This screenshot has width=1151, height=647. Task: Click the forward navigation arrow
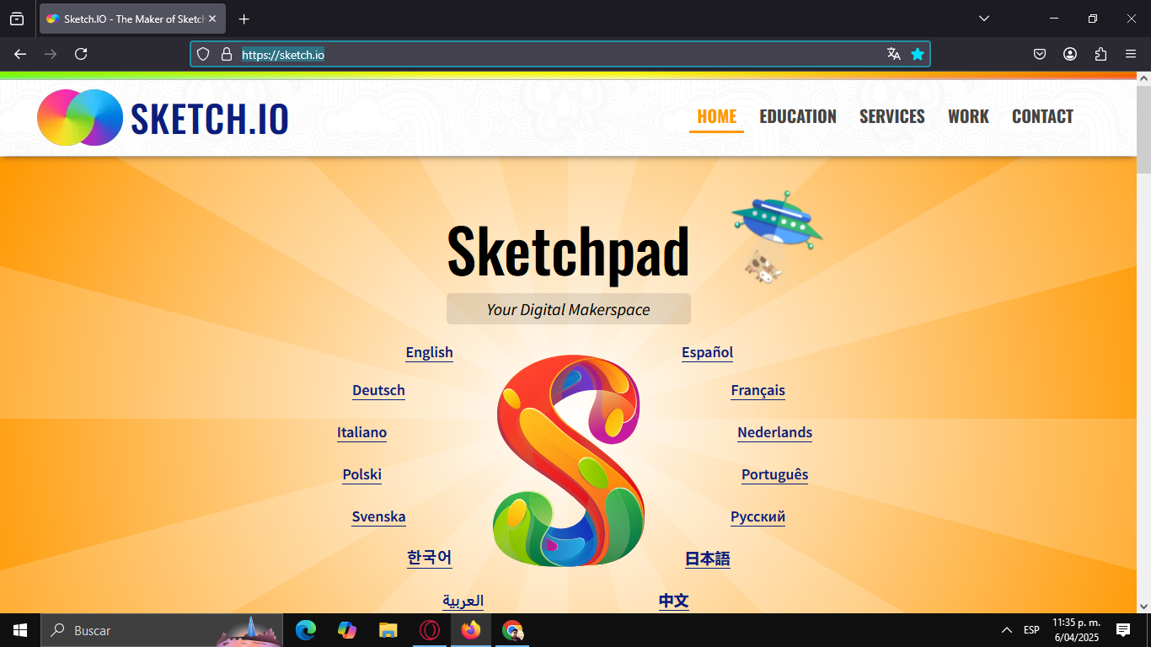tap(51, 54)
